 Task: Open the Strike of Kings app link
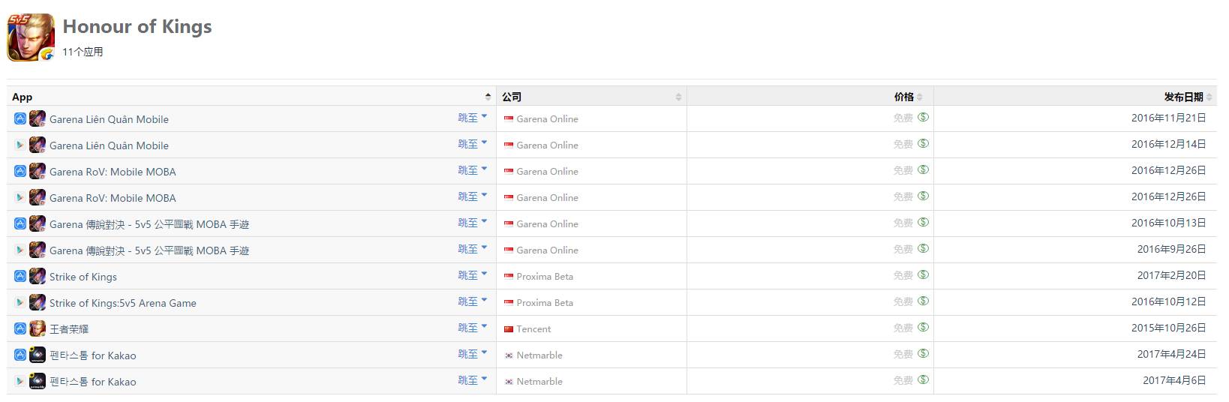pos(83,277)
